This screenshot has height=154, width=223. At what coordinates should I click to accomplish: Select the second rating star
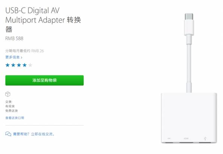13,65
